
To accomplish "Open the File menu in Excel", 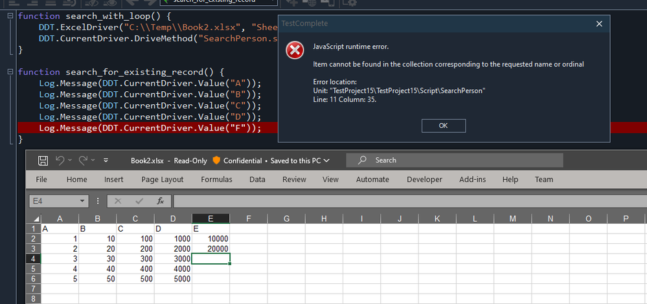I will (41, 179).
